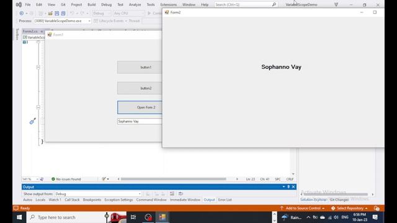Click the navigate backward arrow icon
The width and height of the screenshot is (397, 223).
tap(22, 13)
